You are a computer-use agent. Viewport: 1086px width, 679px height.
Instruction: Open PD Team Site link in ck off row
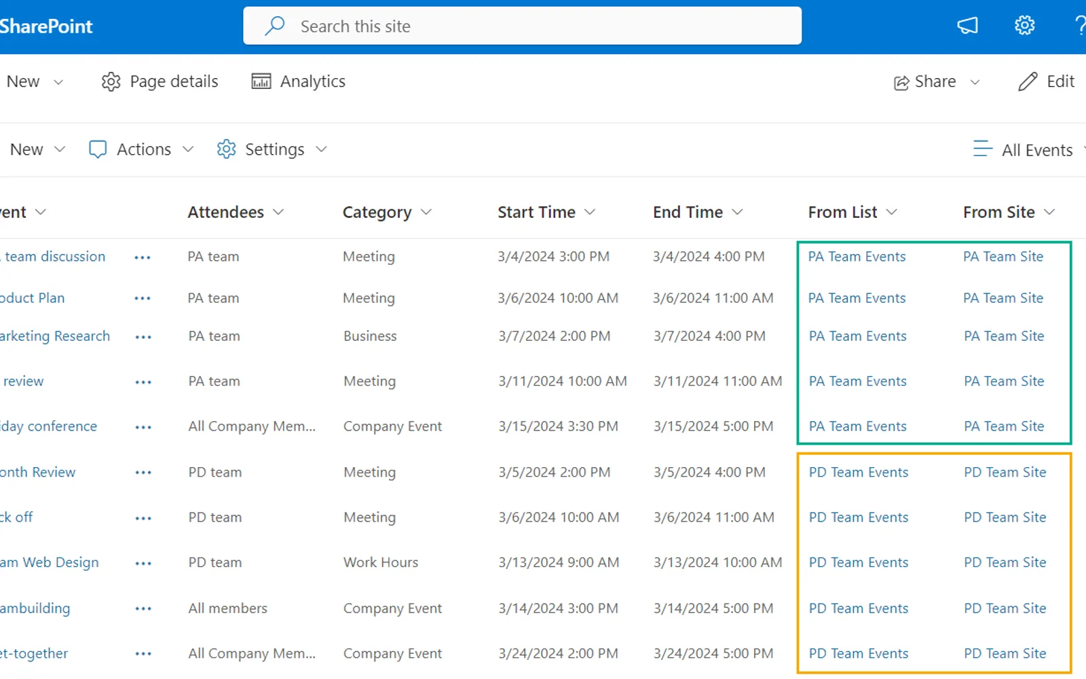click(x=1005, y=517)
